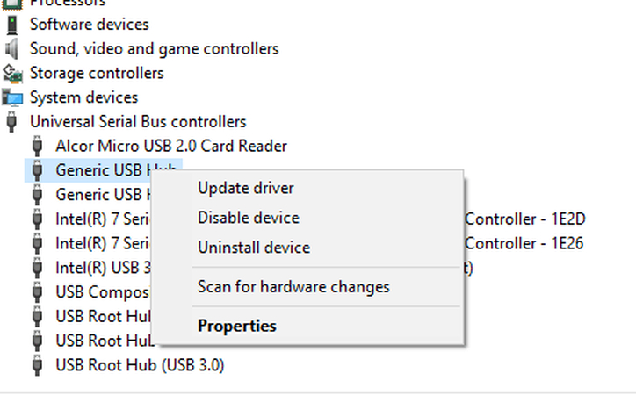Screen dimensions: 636x395
Task: Click the USB Root Hub (USB 3.0) icon
Action: [38, 364]
